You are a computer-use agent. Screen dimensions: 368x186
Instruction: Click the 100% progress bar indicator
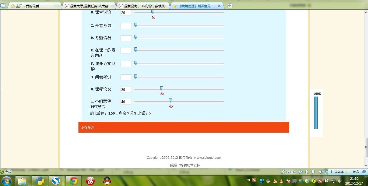click(x=316, y=113)
